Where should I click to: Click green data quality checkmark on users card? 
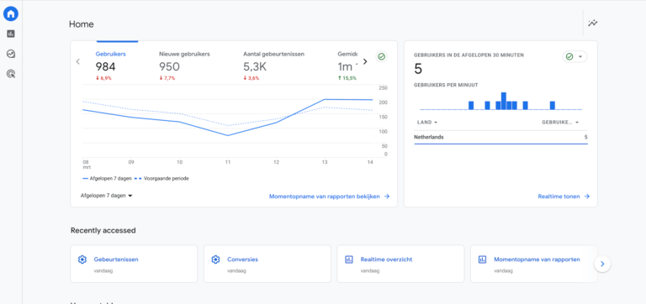coord(382,57)
